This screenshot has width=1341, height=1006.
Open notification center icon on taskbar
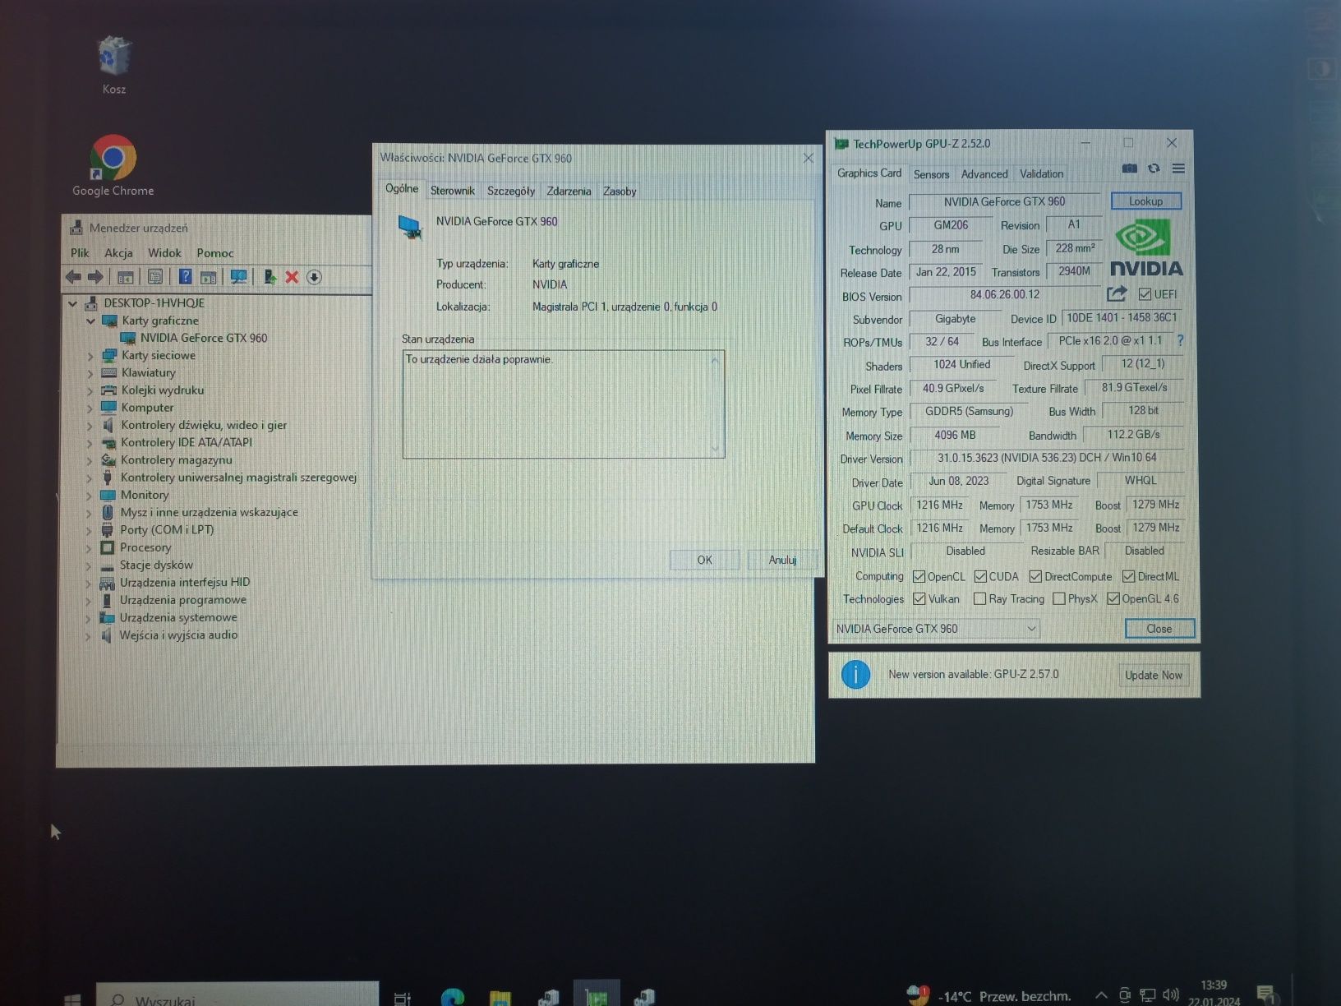click(x=1265, y=994)
